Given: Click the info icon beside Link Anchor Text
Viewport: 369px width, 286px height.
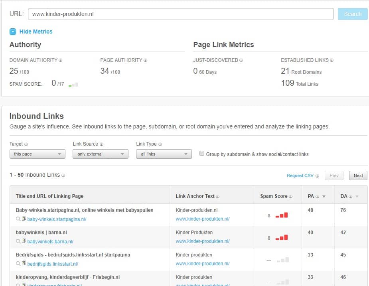Looking at the screenshot, I should (x=218, y=195).
